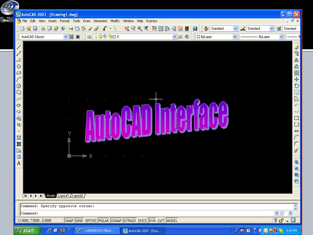Click the command line input field
The width and height of the screenshot is (313, 235).
pyautogui.click(x=147, y=213)
